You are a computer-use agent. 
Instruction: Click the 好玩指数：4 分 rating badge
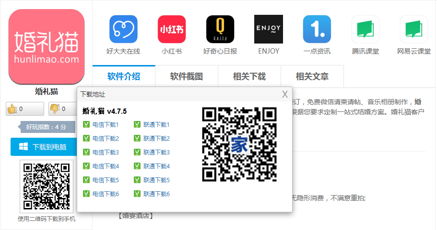pos(46,127)
